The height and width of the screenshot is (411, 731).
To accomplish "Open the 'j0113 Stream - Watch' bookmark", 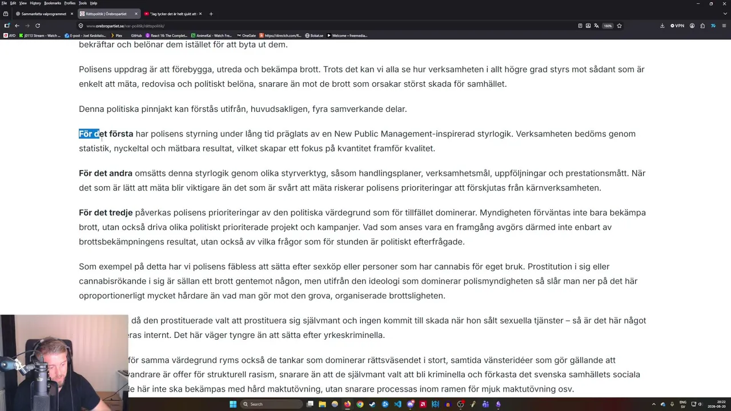I will click(40, 35).
